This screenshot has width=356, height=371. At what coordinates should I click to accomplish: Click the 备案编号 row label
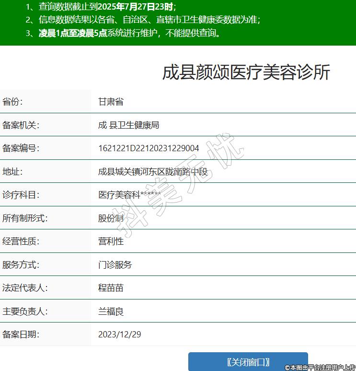pyautogui.click(x=21, y=148)
